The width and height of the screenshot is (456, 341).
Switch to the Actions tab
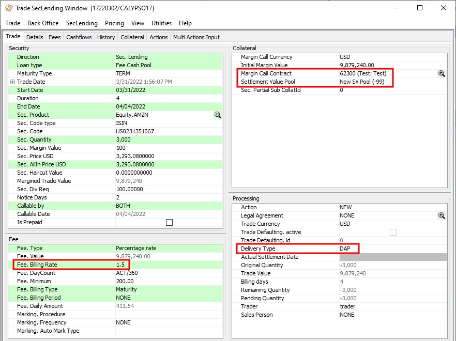click(159, 37)
